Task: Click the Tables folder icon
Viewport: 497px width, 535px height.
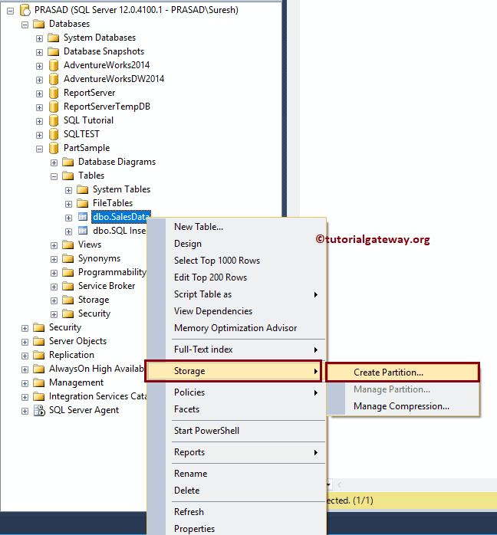Action: (x=68, y=176)
